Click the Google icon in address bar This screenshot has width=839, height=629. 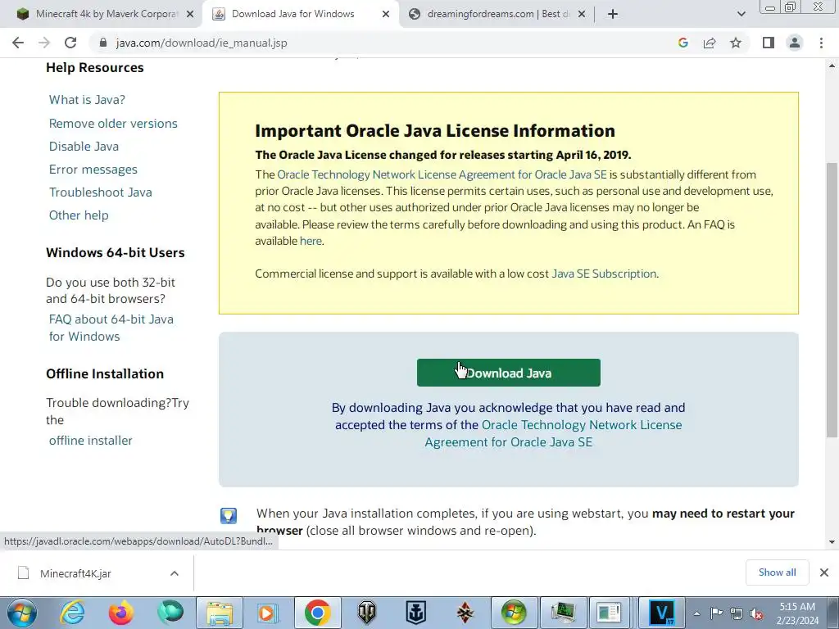683,43
